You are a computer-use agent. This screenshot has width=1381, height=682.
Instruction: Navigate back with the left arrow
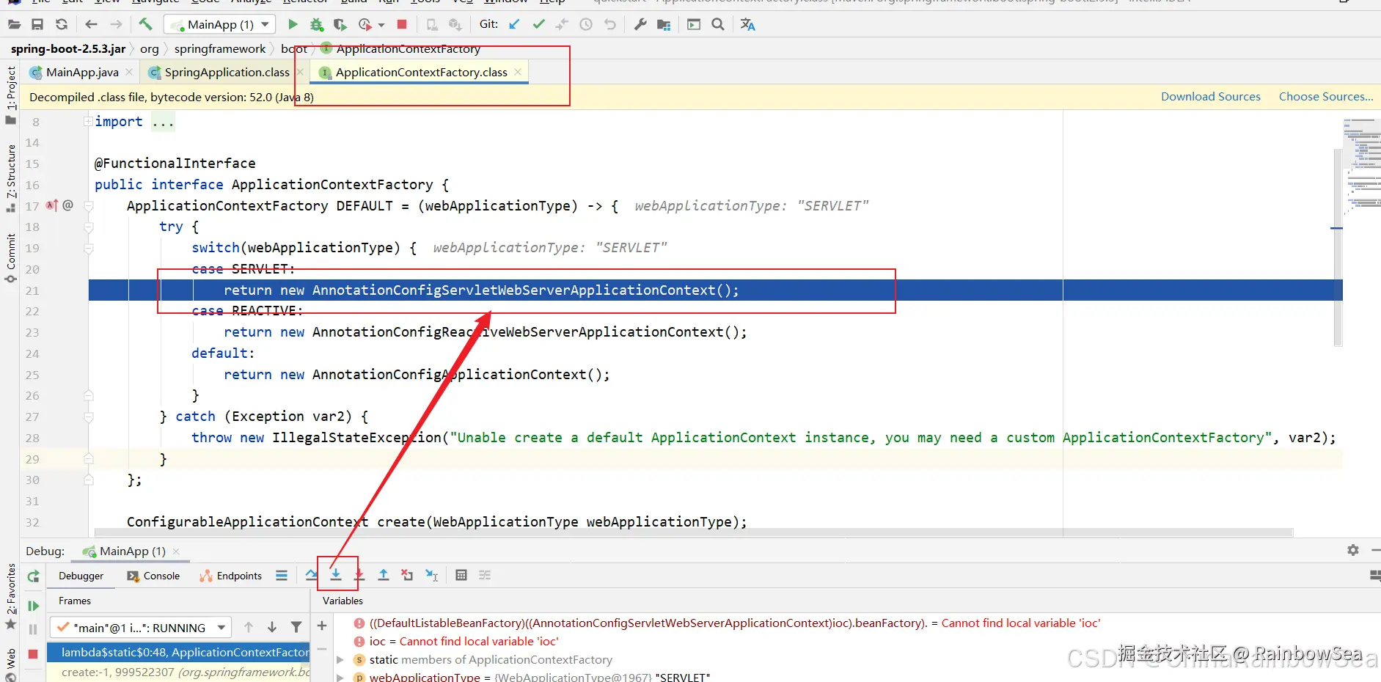click(x=91, y=24)
